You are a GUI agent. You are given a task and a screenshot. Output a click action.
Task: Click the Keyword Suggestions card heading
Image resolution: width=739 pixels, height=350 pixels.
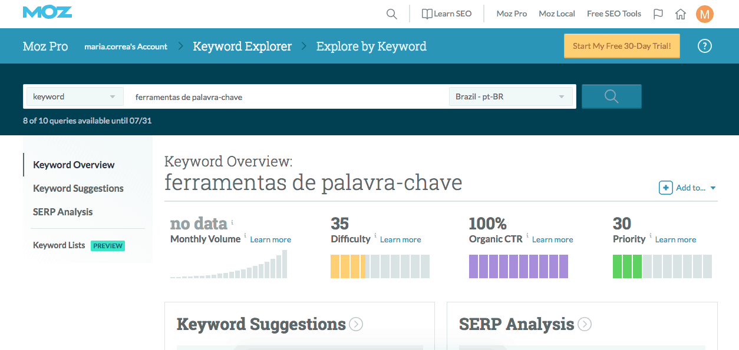tap(261, 324)
